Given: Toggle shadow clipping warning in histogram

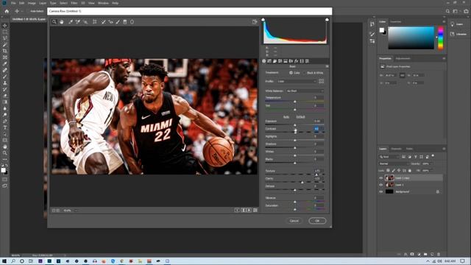Looking at the screenshot, I should tap(263, 20).
